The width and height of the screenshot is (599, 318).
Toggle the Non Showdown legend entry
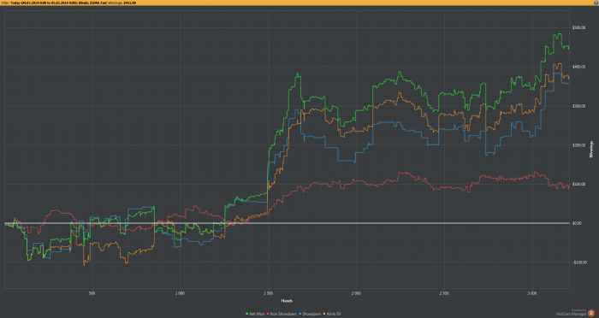tap(282, 314)
